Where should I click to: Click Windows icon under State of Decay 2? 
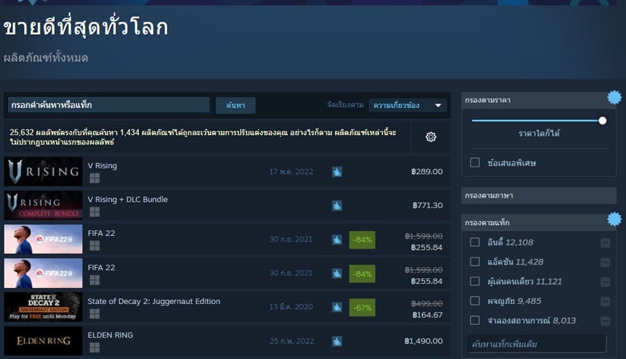[x=95, y=314]
